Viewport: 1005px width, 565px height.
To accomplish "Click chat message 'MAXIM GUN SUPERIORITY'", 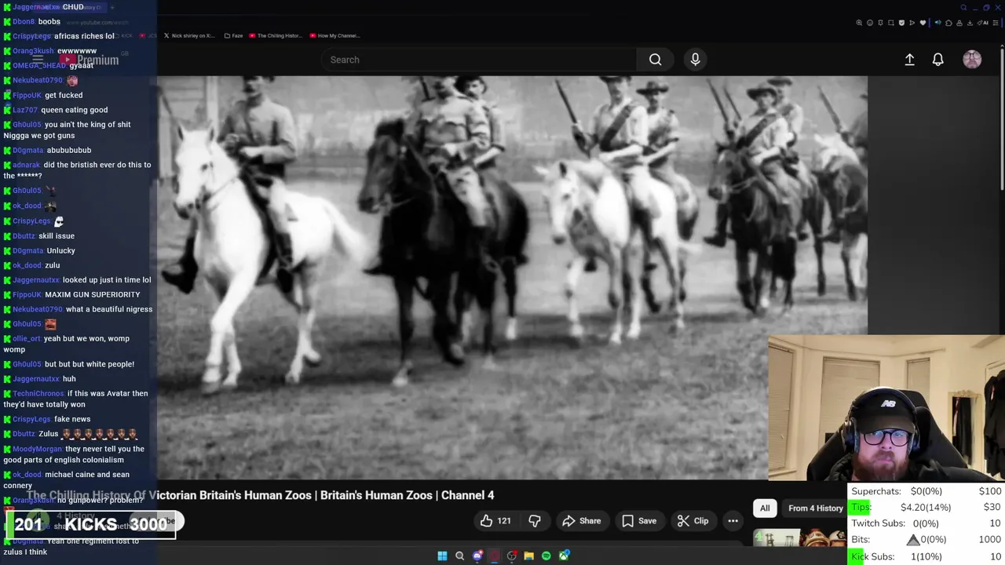I will (93, 294).
